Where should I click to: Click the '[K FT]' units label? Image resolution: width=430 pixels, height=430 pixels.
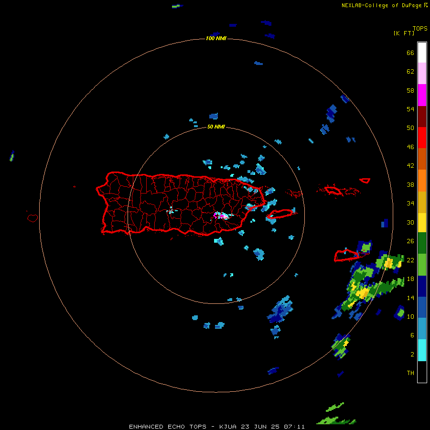pyautogui.click(x=404, y=33)
